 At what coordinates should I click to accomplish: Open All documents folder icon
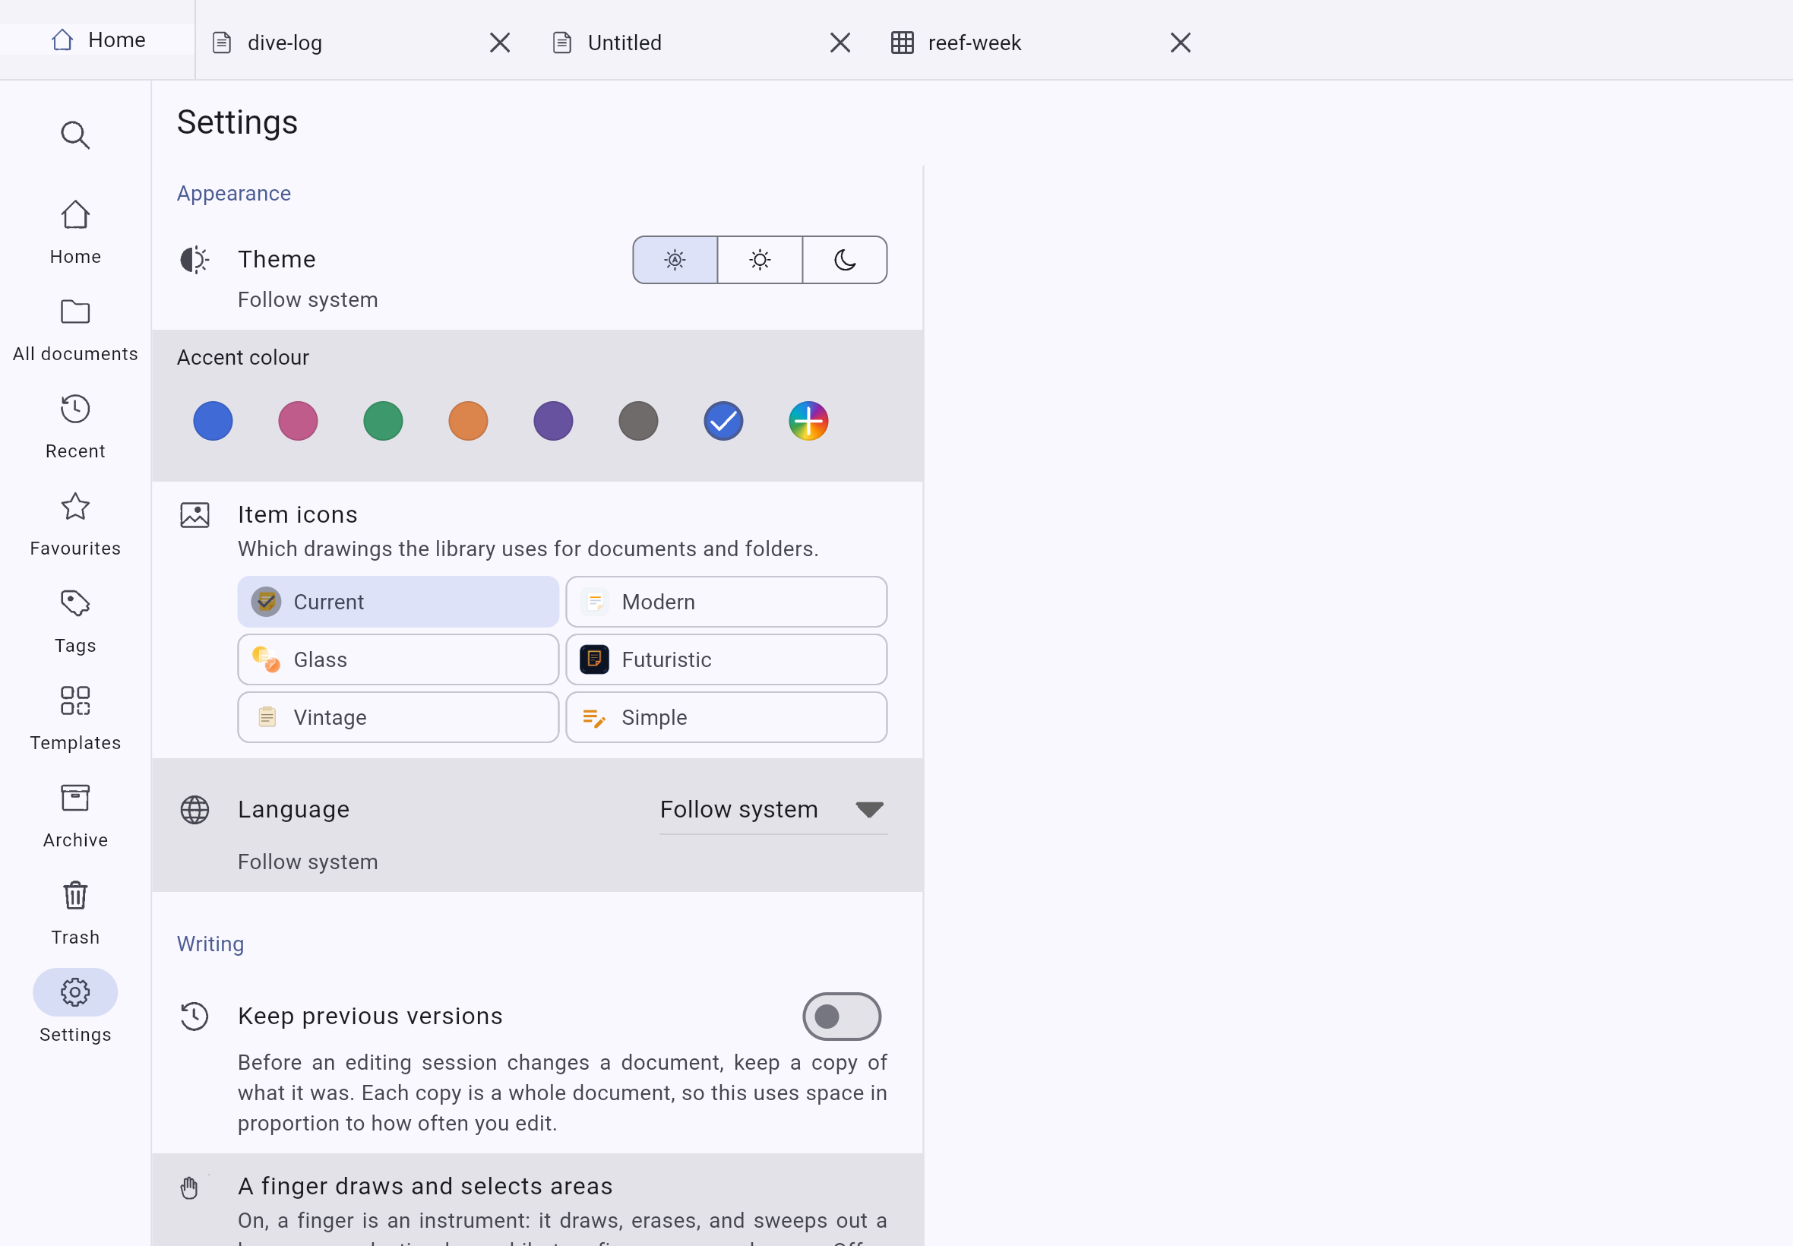tap(75, 311)
